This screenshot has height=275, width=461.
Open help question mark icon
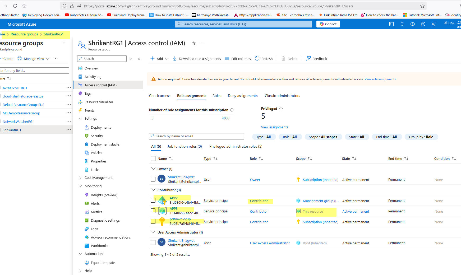[423, 24]
